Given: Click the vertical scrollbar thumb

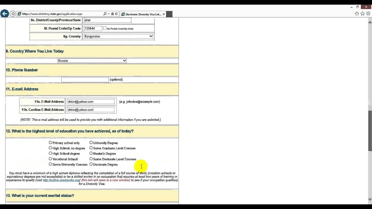Looking at the screenshot, I should [370, 131].
